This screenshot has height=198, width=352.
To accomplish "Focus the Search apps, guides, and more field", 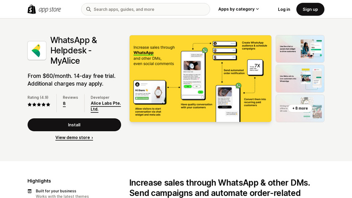I will coord(145,9).
